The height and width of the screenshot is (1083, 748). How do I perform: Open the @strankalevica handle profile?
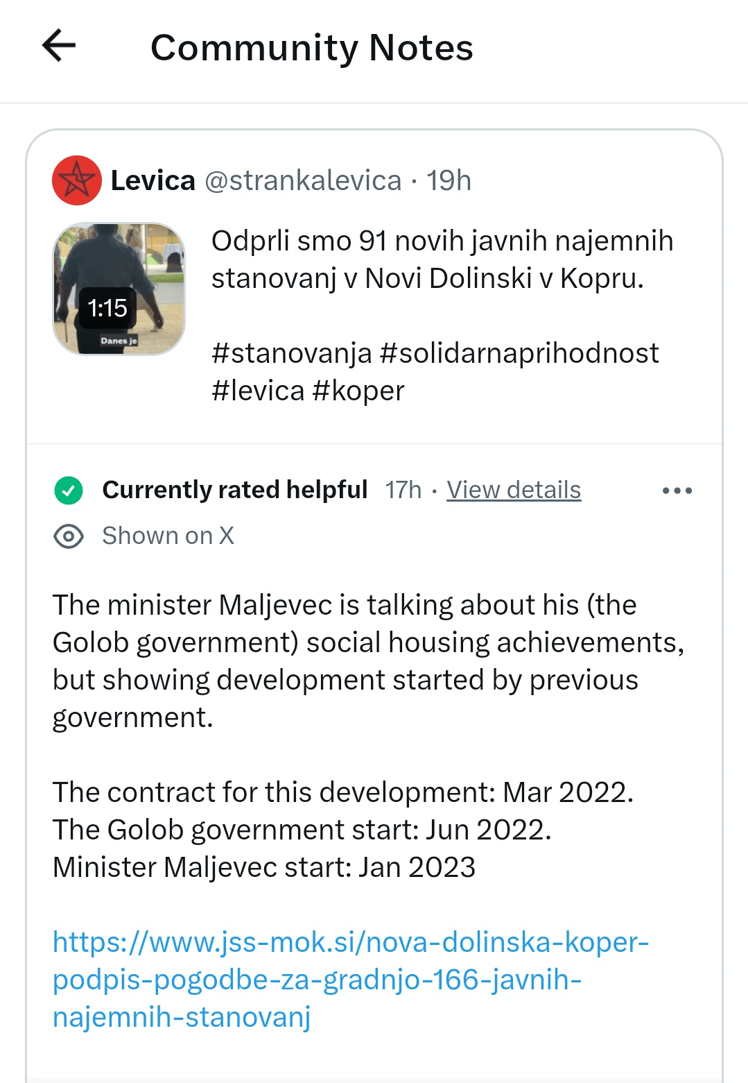(303, 180)
